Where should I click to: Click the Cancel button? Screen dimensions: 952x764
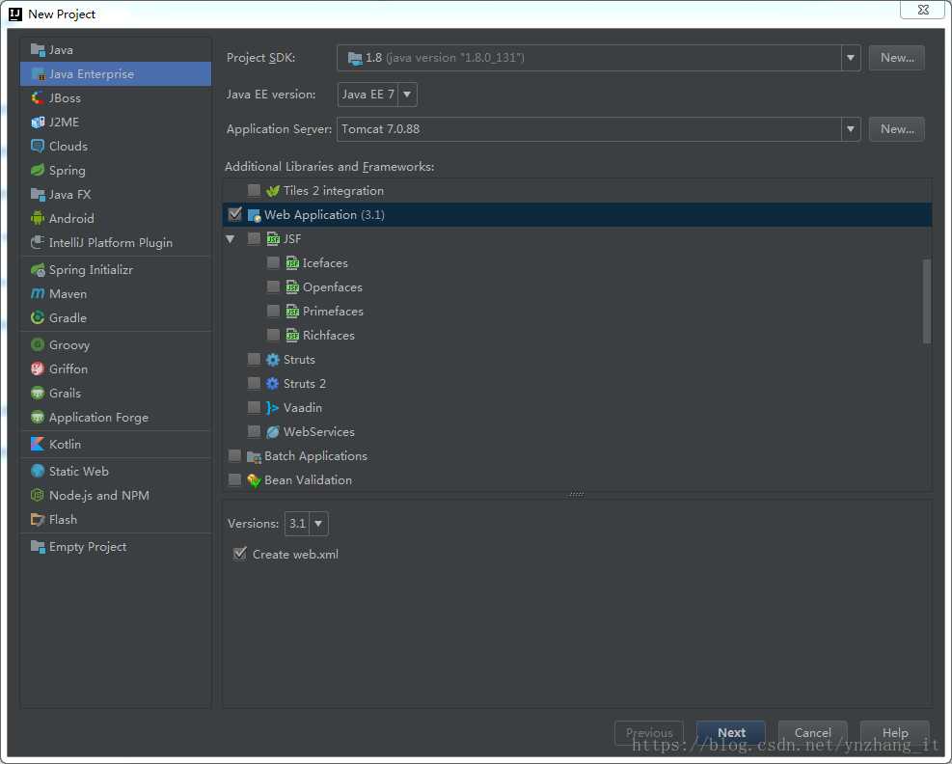pyautogui.click(x=812, y=732)
